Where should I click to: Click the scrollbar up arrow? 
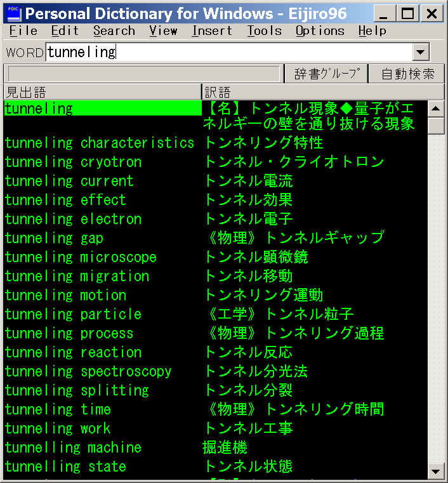point(436,108)
